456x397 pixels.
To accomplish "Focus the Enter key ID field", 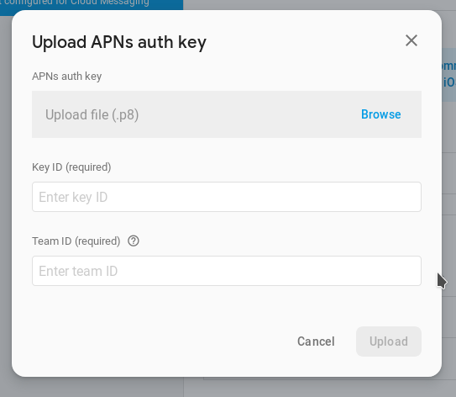I will click(227, 197).
